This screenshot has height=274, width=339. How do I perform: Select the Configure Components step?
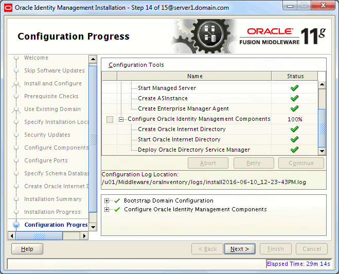(x=56, y=148)
